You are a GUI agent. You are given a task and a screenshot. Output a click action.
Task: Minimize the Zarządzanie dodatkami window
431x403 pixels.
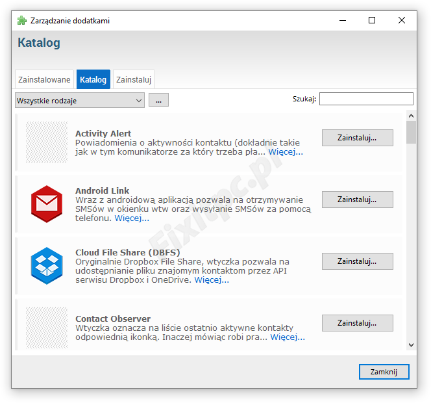click(343, 20)
